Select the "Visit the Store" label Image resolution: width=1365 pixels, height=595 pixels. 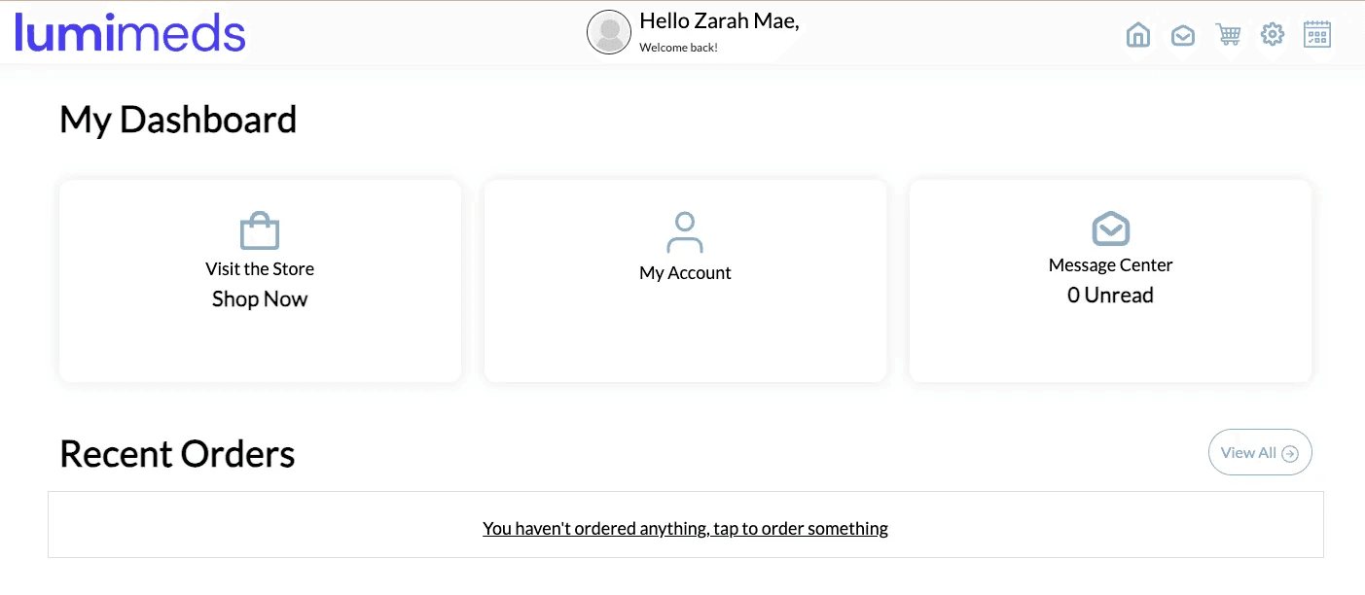pyautogui.click(x=260, y=269)
